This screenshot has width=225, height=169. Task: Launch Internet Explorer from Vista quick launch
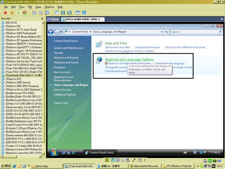coord(74,153)
